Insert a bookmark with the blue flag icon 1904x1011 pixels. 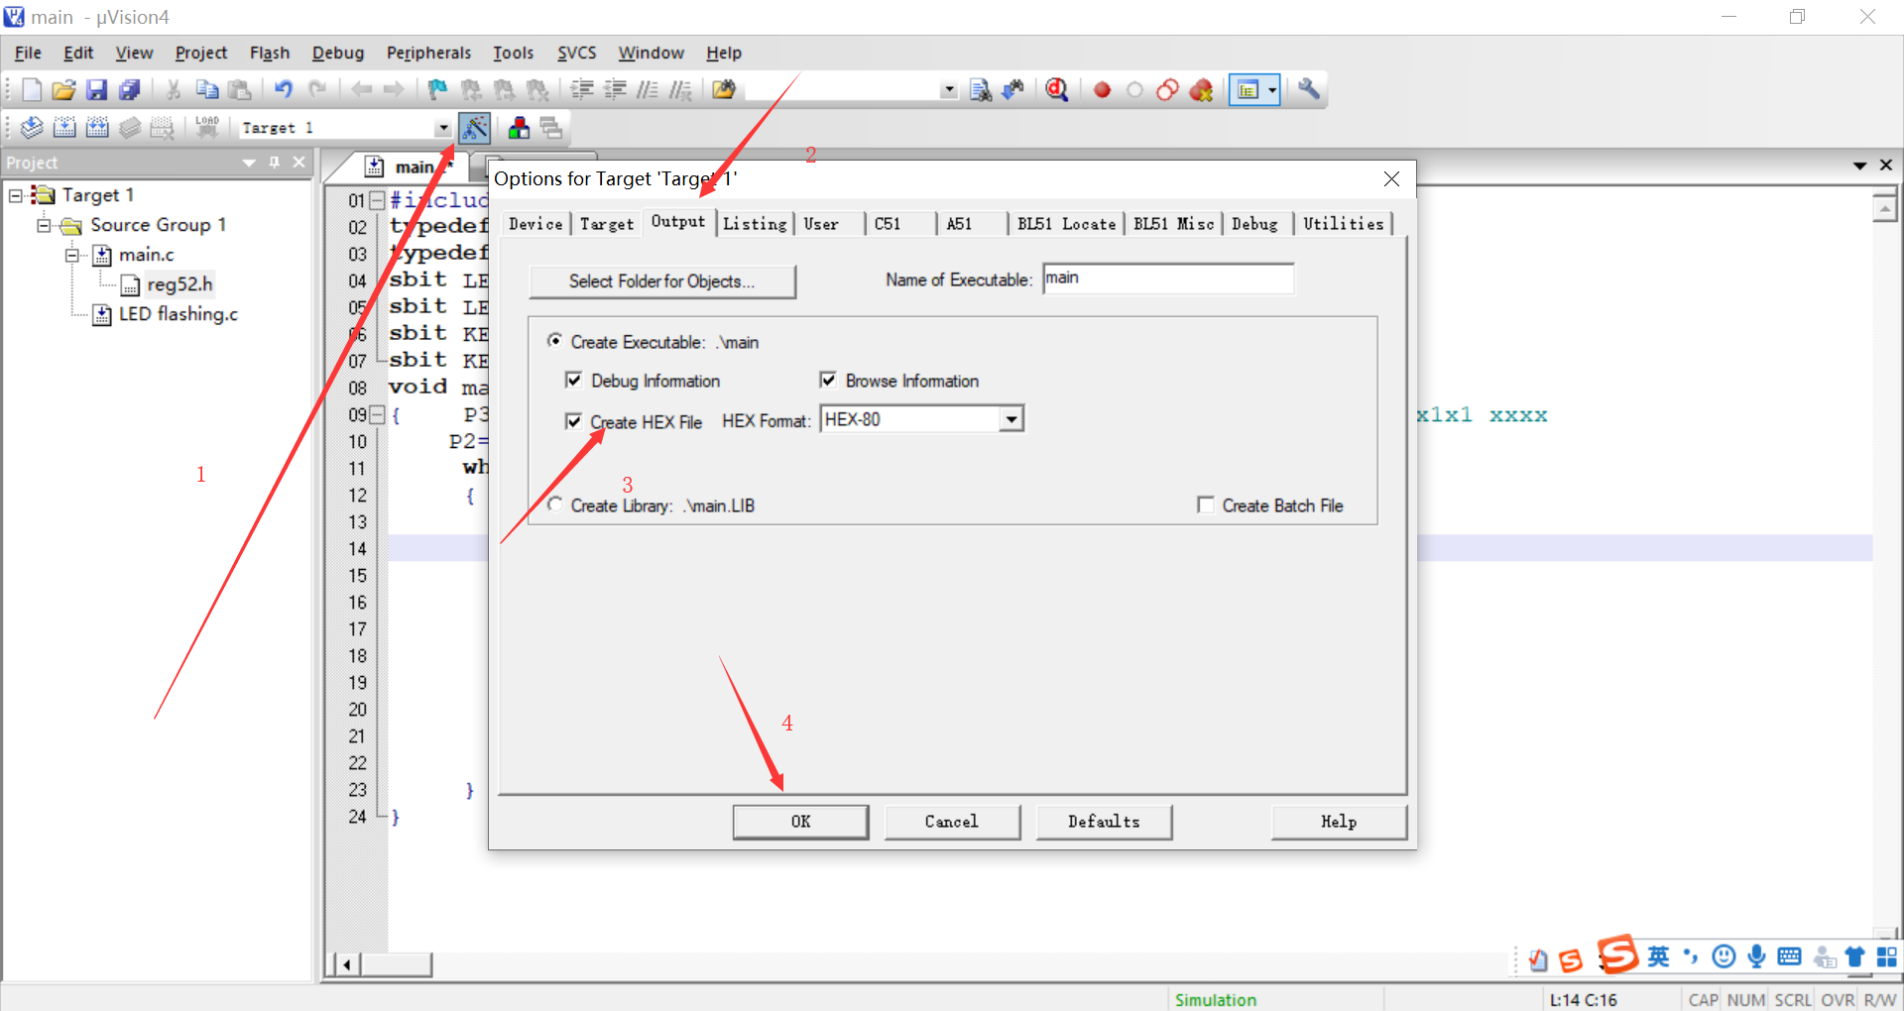coord(436,90)
